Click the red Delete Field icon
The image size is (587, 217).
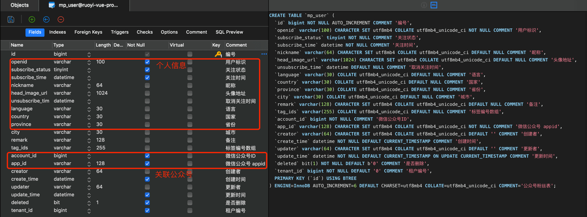point(61,19)
